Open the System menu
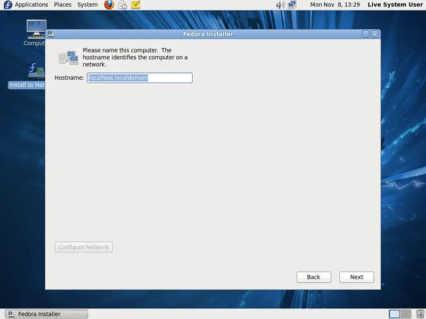This screenshot has width=426, height=319. click(87, 5)
